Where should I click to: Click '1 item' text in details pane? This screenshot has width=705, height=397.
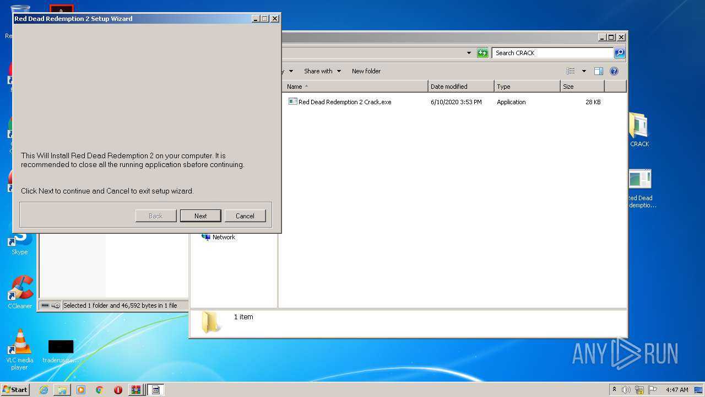(243, 317)
